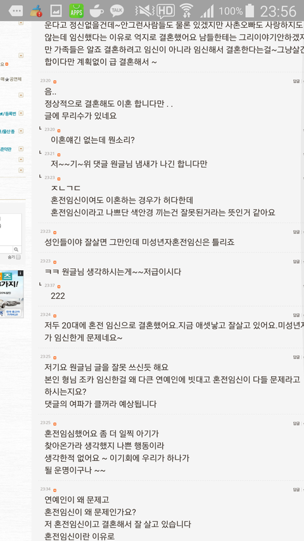Expand the sidebar category ending in 등록번
This screenshot has height=541, width=304.
click(21, 113)
